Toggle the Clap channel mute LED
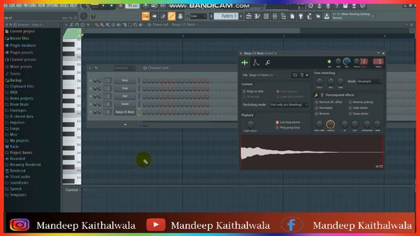This screenshot has width=420, height=236. (x=91, y=88)
